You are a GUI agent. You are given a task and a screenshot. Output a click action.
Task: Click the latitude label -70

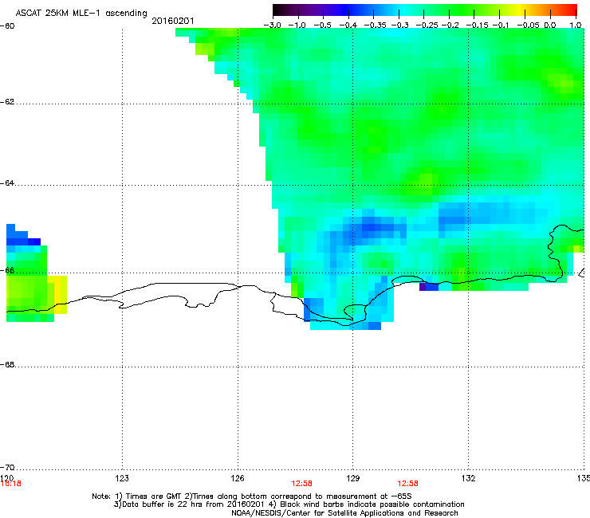pos(7,468)
